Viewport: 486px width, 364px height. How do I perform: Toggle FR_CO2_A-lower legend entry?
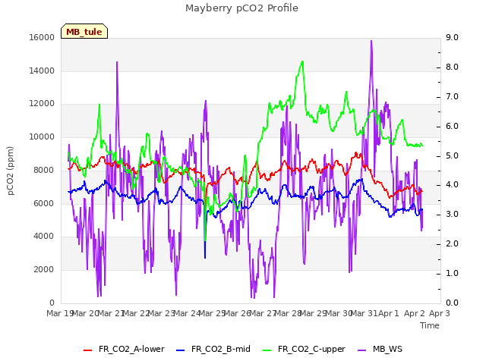coord(125,349)
